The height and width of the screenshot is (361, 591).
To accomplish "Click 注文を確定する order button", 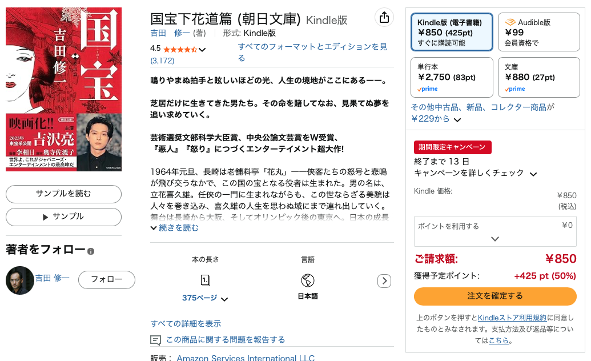I will click(x=495, y=296).
